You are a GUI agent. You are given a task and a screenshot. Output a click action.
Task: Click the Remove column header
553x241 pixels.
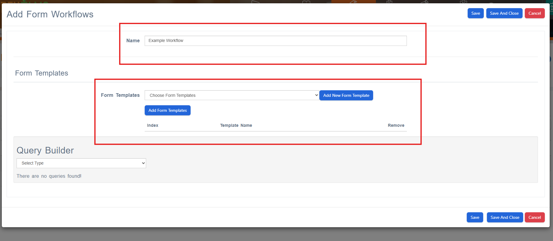[x=396, y=125]
